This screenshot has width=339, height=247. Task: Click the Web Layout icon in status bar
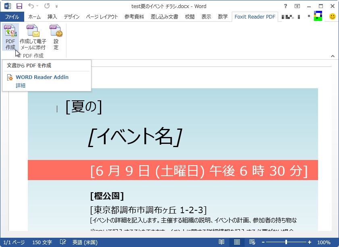point(252,242)
